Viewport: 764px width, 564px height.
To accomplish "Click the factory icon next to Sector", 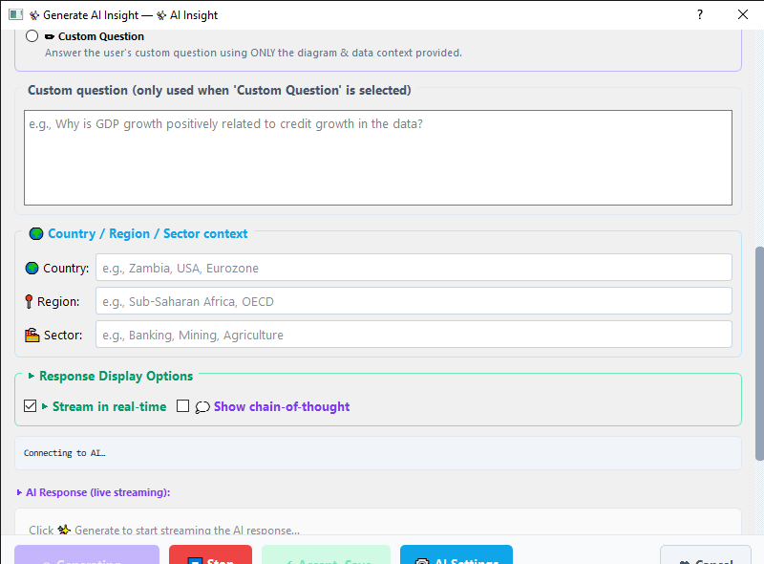I will pos(32,336).
